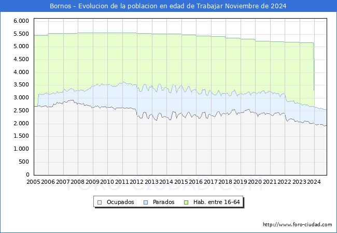
Task: Click the 3.500 y-axis label
Action: [21, 85]
